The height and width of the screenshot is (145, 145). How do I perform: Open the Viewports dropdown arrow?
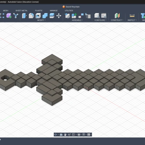coord(91,134)
